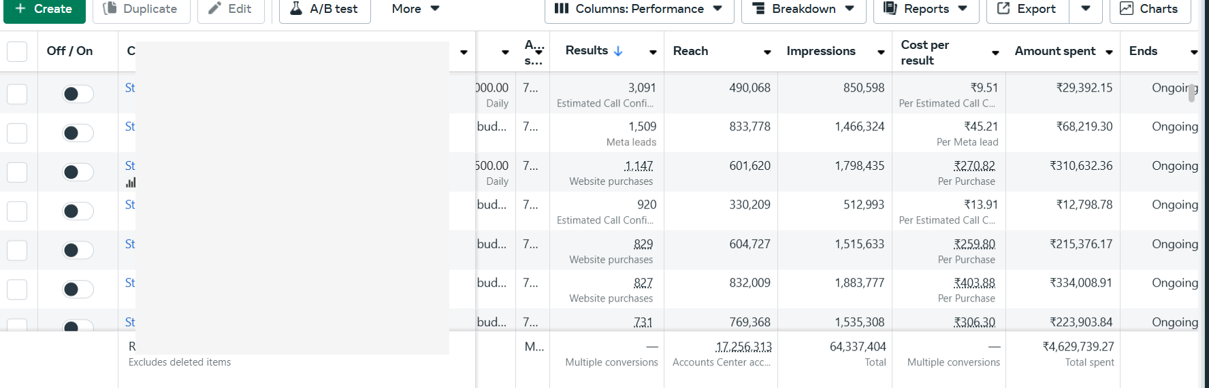This screenshot has height=388, width=1209.
Task: Expand the Breakdown dropdown
Action: (803, 9)
